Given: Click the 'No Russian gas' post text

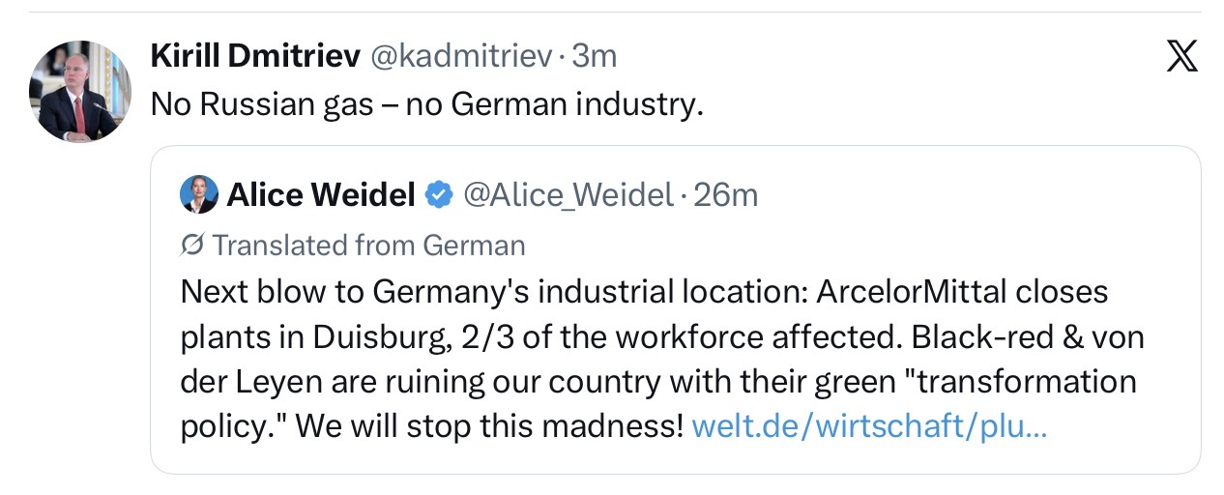Looking at the screenshot, I should [x=427, y=104].
